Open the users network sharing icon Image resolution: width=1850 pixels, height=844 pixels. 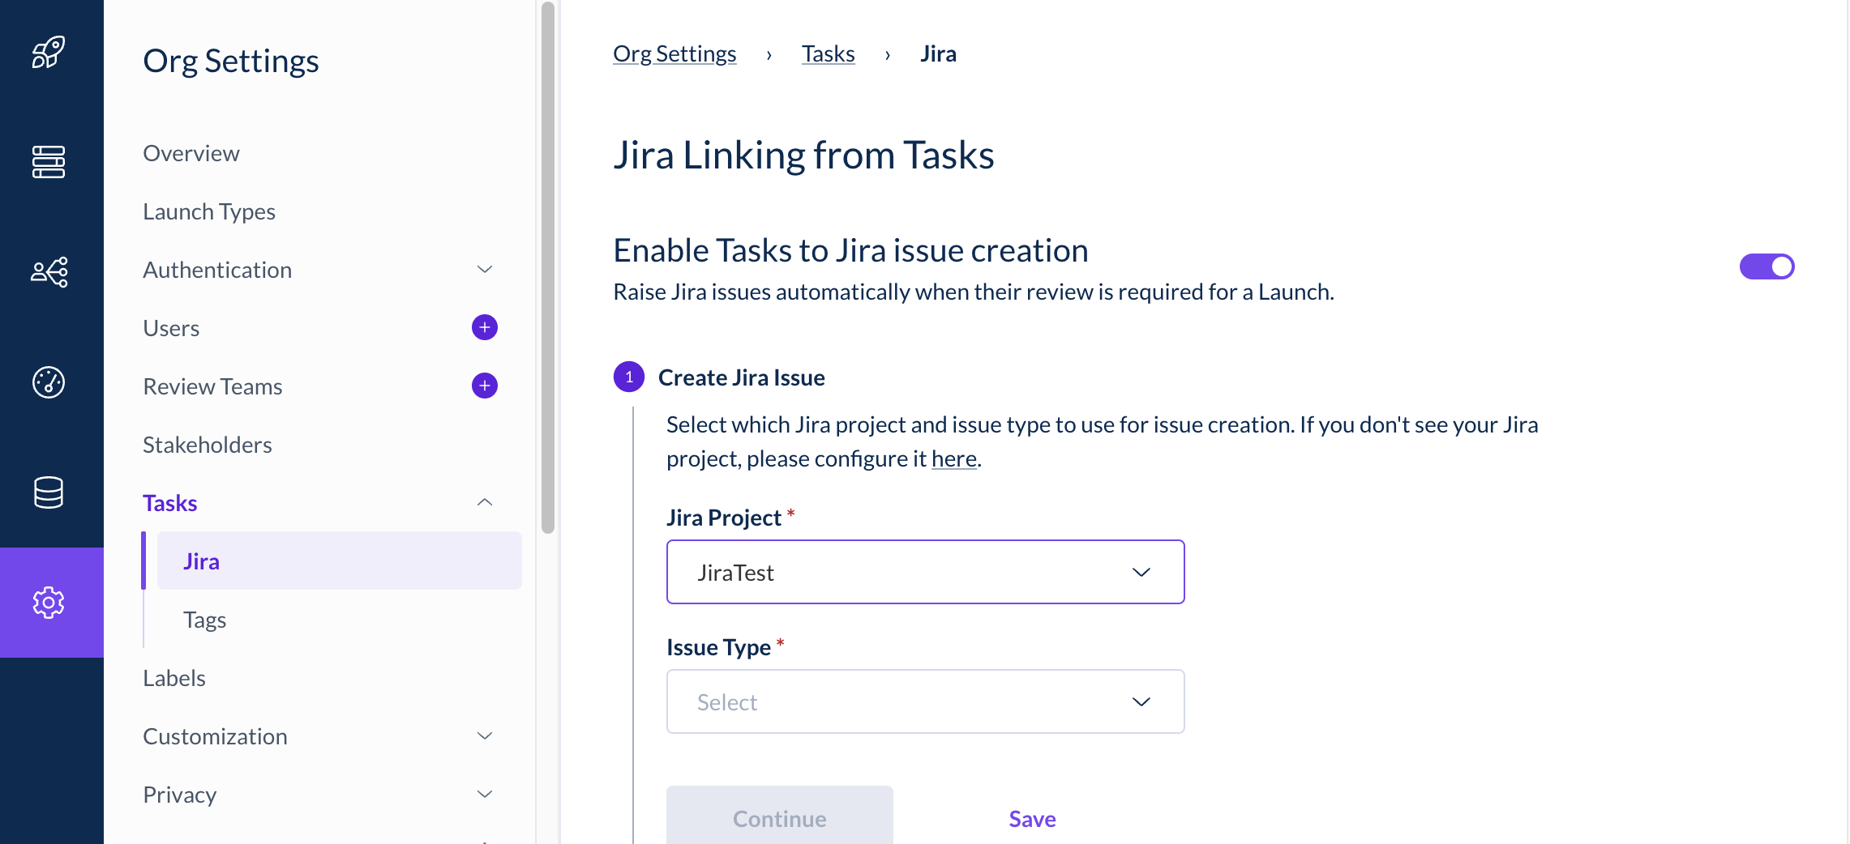[x=49, y=272]
